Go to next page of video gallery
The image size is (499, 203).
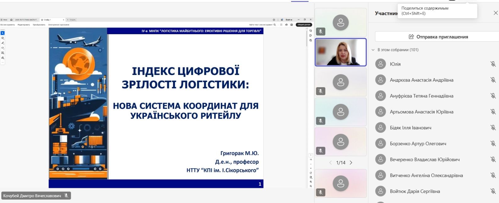[x=351, y=163]
